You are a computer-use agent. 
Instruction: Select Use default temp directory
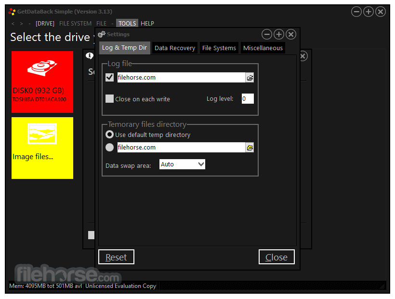109,135
